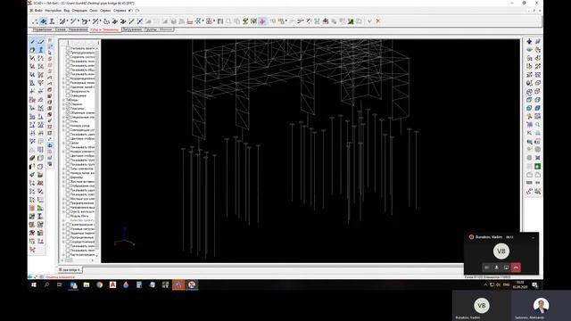Screen dimensions: 571x321
Task: Switch to the Назначения tab
Action: click(78, 29)
